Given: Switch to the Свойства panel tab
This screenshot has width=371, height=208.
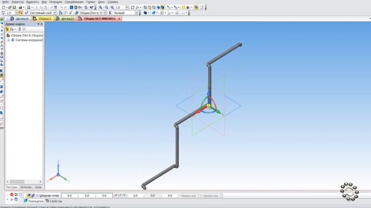Looking at the screenshot, I should (54, 201).
